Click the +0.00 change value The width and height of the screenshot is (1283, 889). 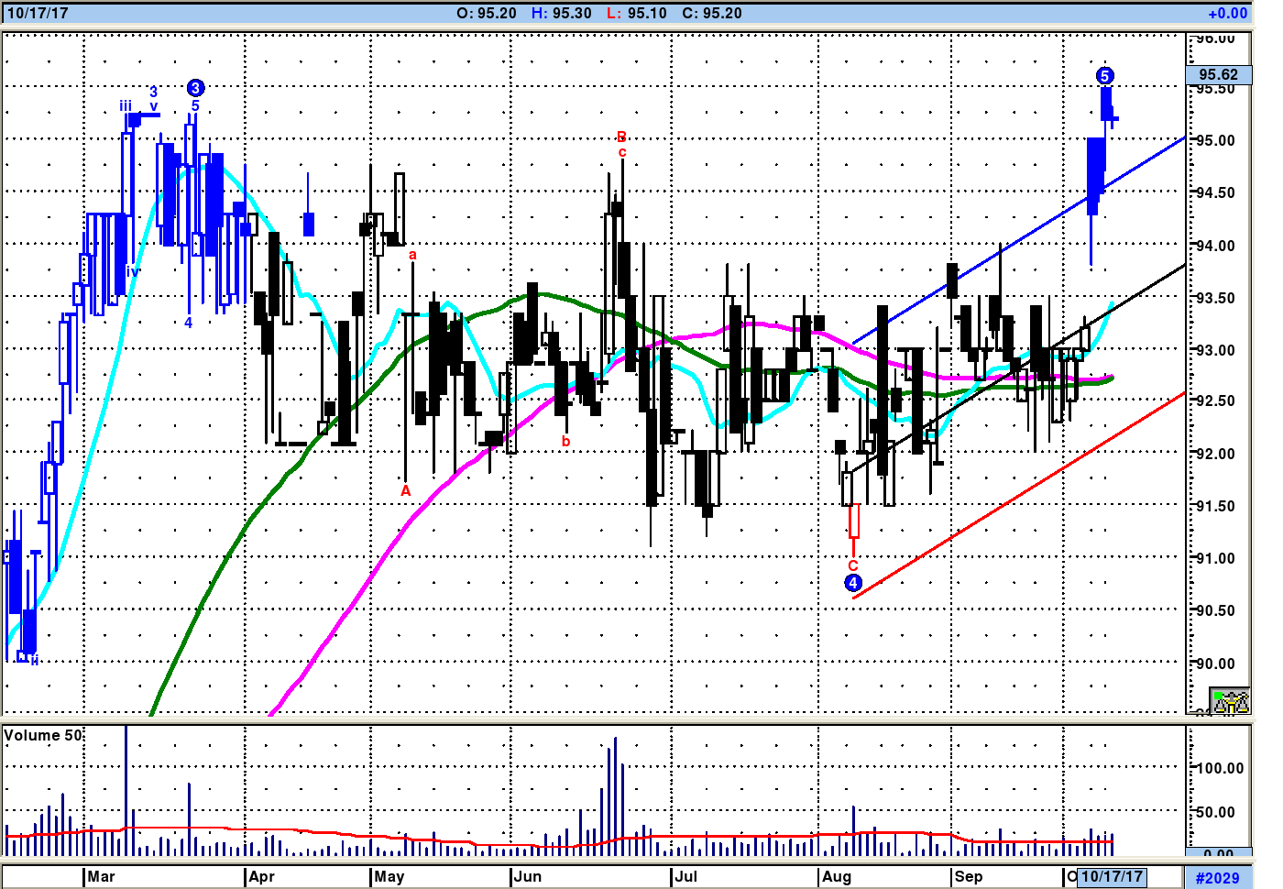point(1228,13)
